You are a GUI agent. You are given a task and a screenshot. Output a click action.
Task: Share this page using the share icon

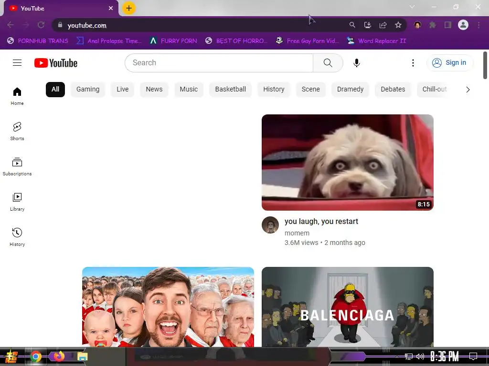tap(383, 25)
